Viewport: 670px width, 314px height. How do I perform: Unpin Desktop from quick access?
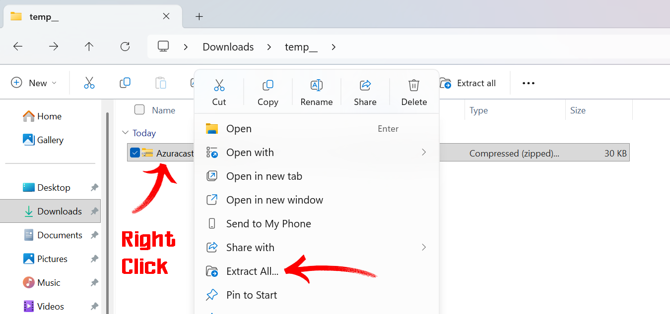(x=94, y=188)
